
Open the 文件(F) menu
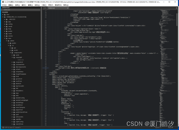4,5
